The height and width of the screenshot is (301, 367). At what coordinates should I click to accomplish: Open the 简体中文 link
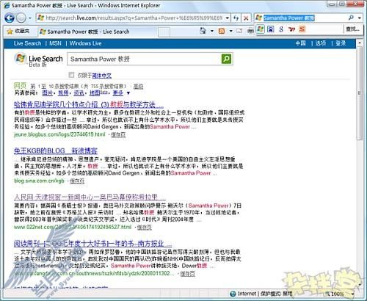101,76
